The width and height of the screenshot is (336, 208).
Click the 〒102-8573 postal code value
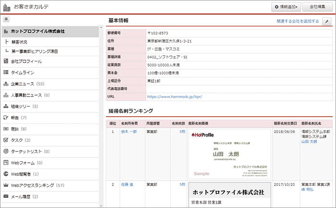click(x=158, y=33)
